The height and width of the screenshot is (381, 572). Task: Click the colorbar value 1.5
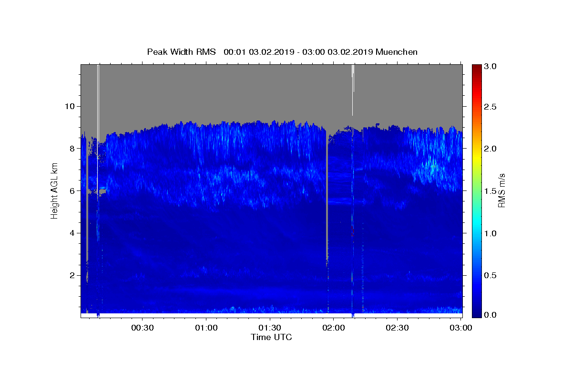click(490, 191)
